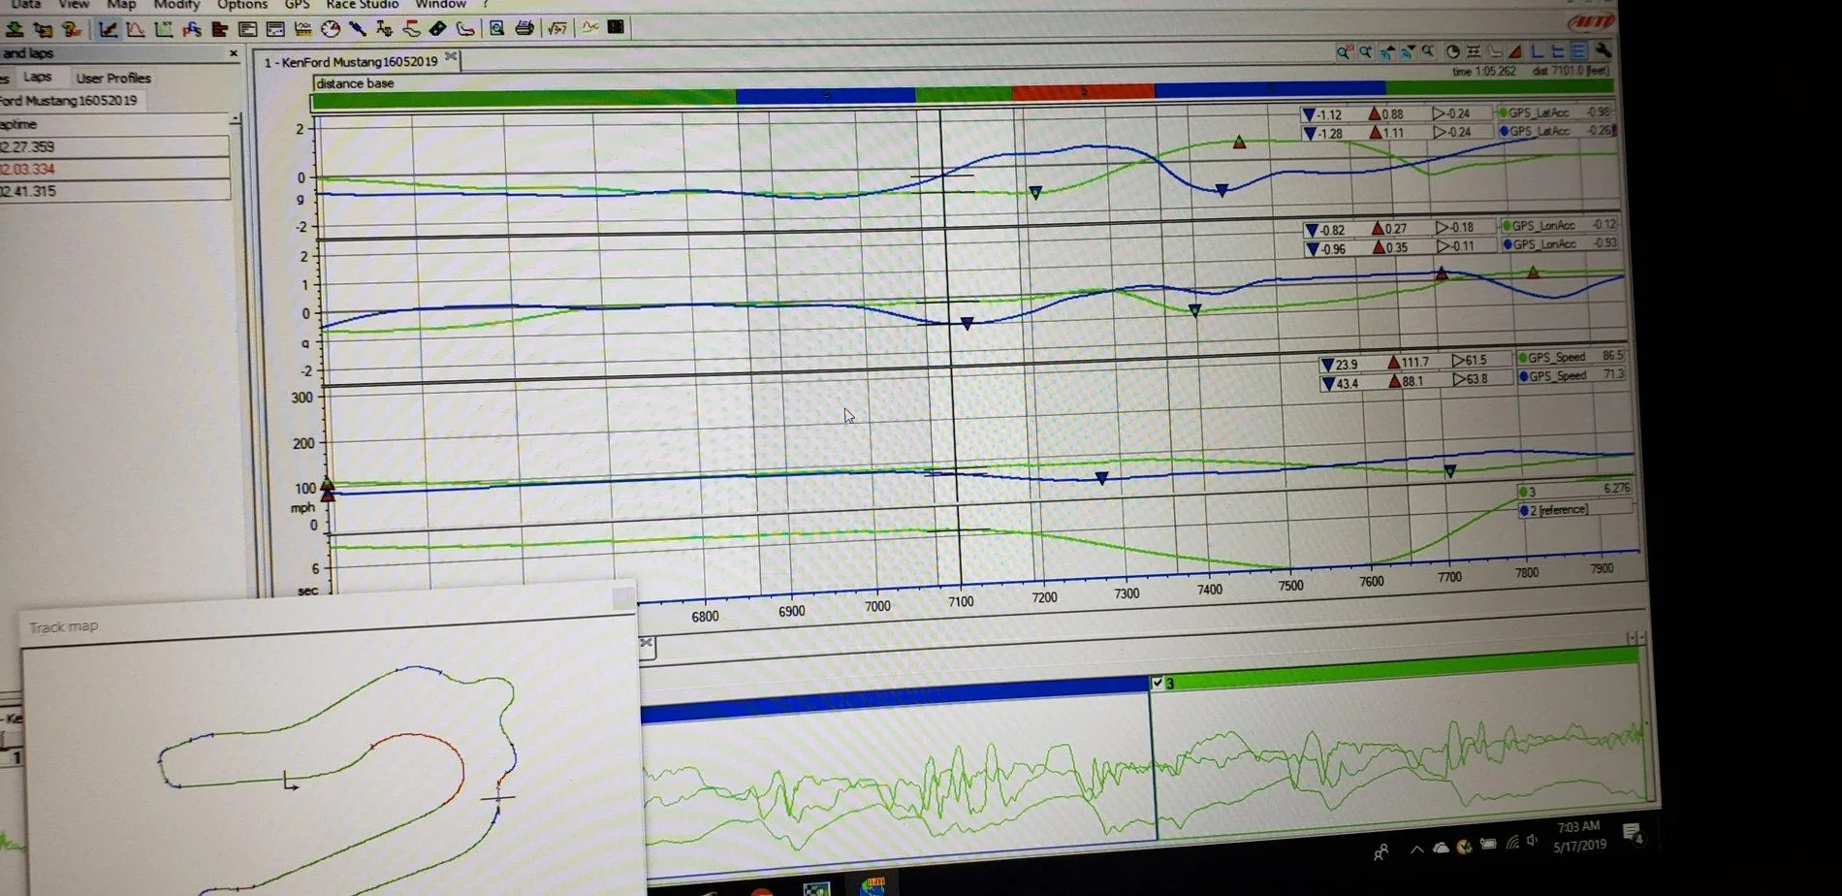Click the scroll-down arrow zoom icon
Screen dimensions: 1842x896
1409,51
